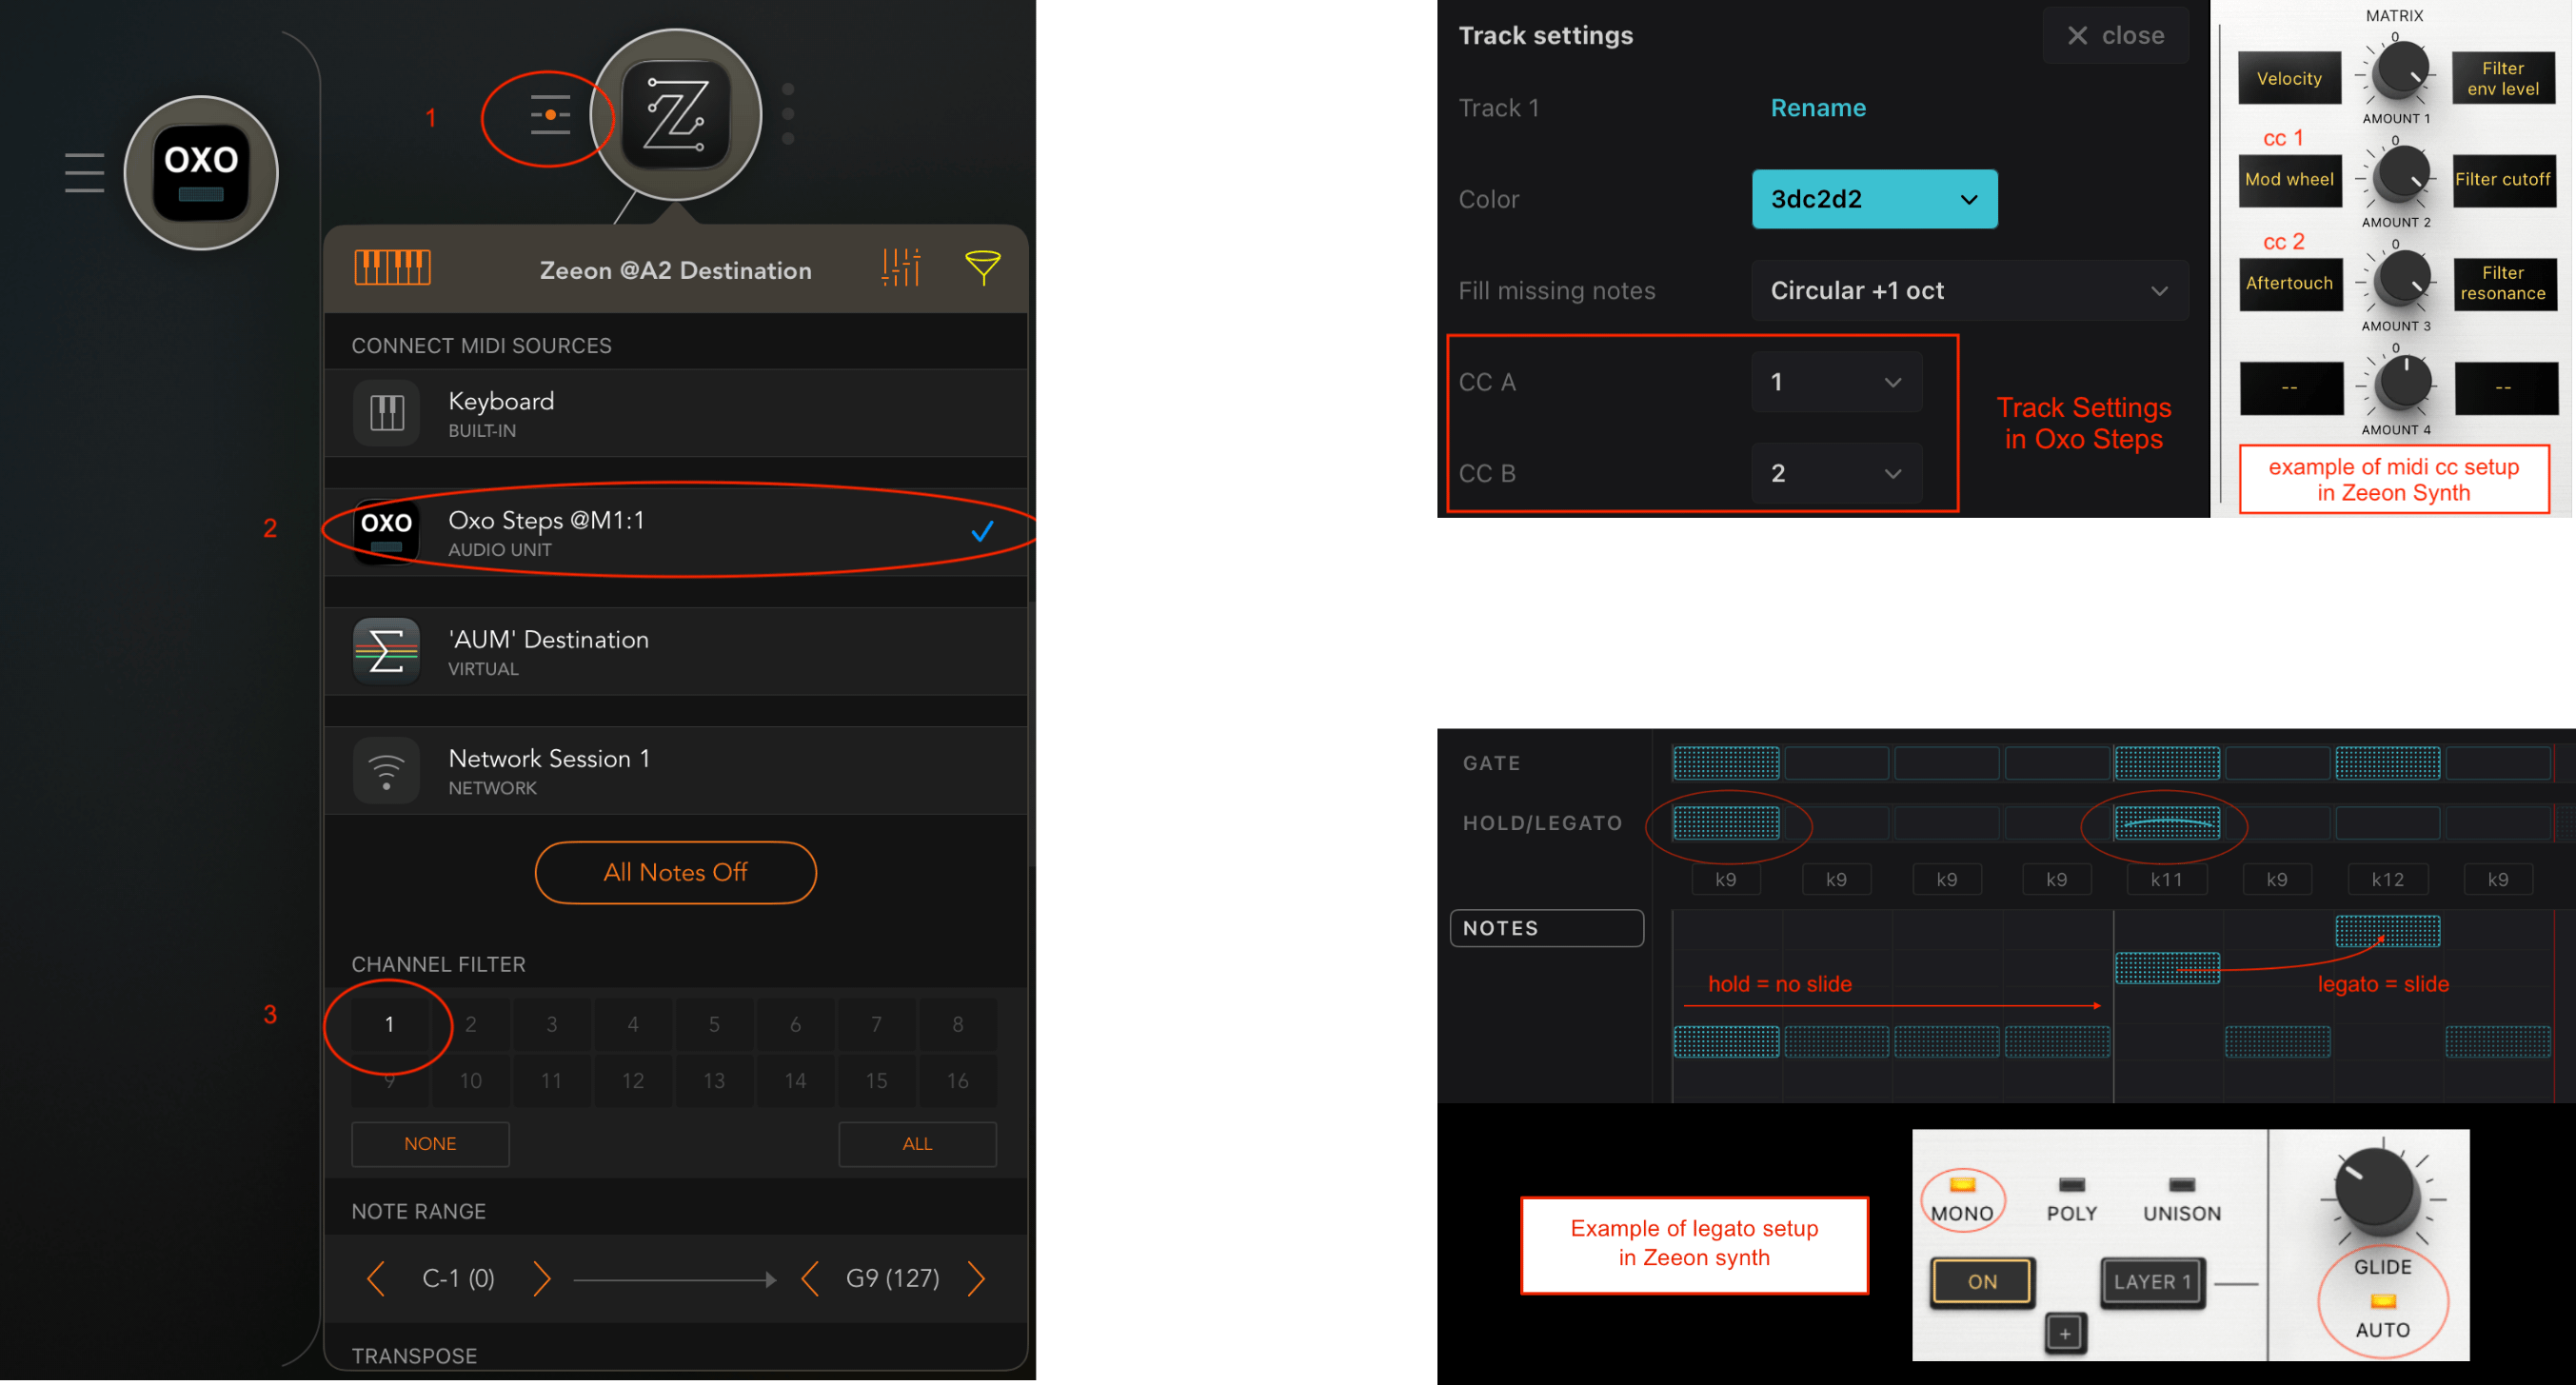Toggle Oxo Steps @M1:1 MIDI source
Viewport: 2576px width, 1385px height.
click(x=676, y=532)
